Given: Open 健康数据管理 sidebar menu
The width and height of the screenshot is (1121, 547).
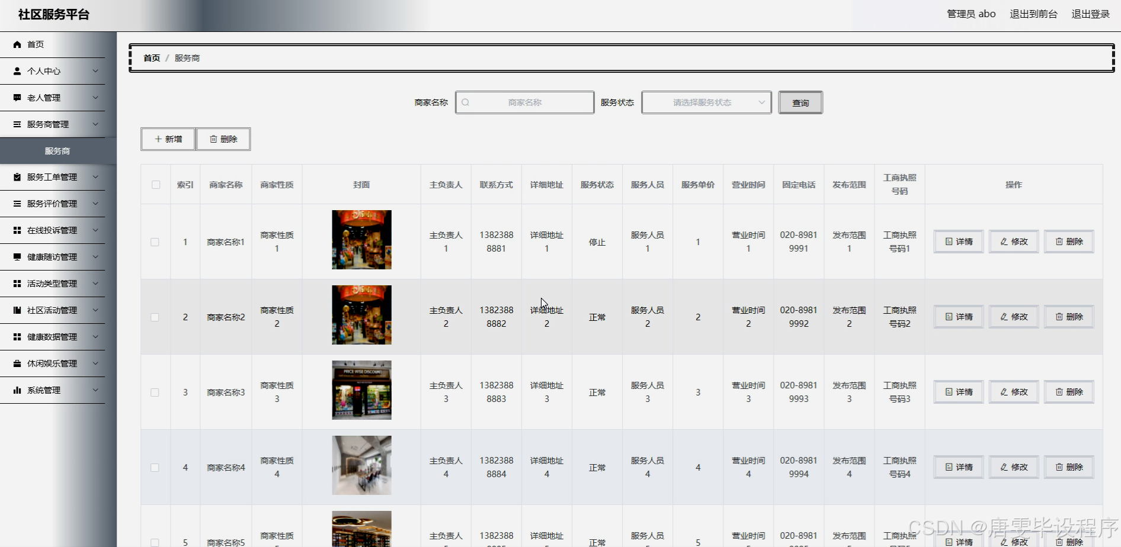Looking at the screenshot, I should click(x=53, y=337).
